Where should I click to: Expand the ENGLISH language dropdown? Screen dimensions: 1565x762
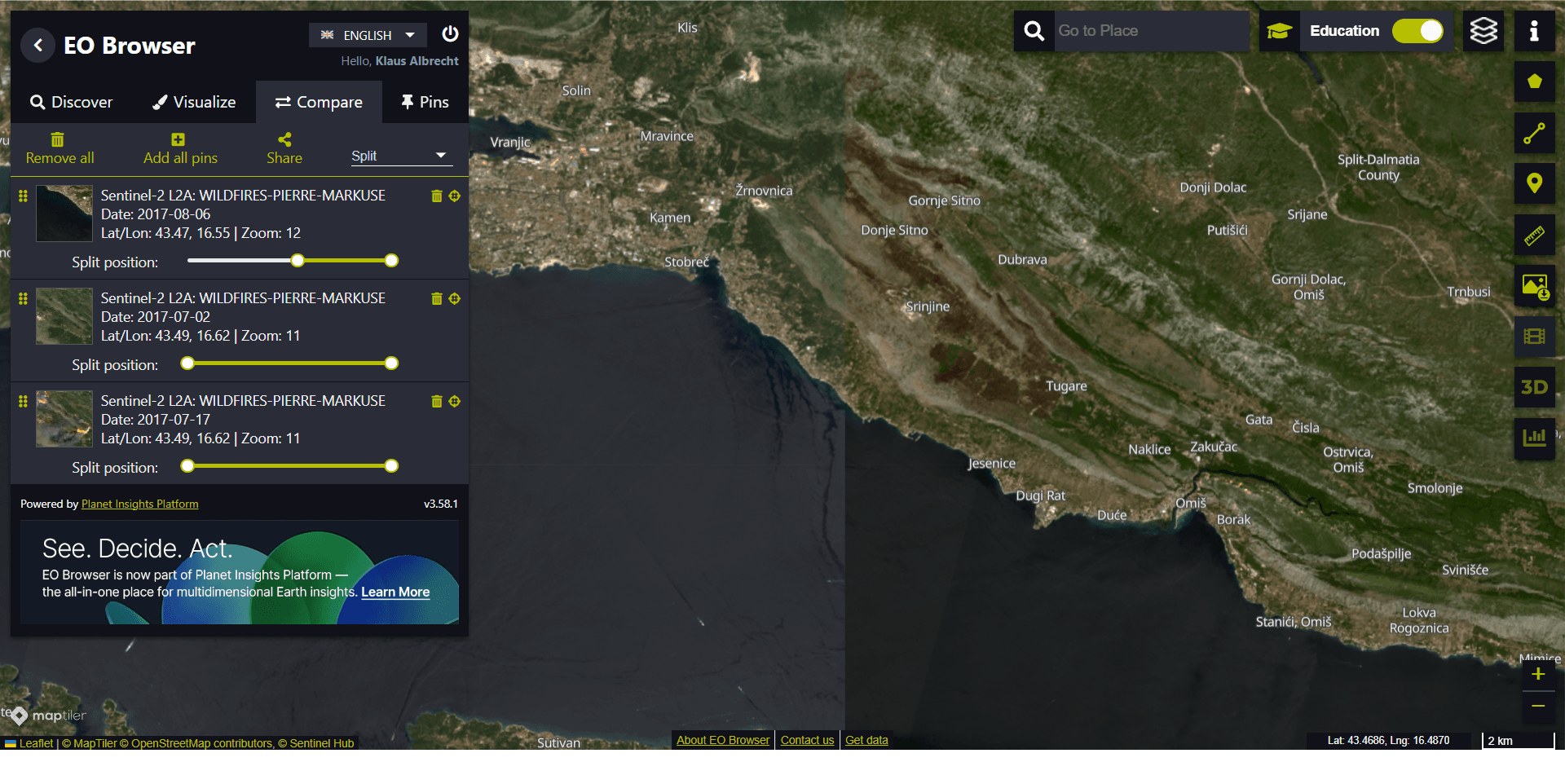click(368, 35)
